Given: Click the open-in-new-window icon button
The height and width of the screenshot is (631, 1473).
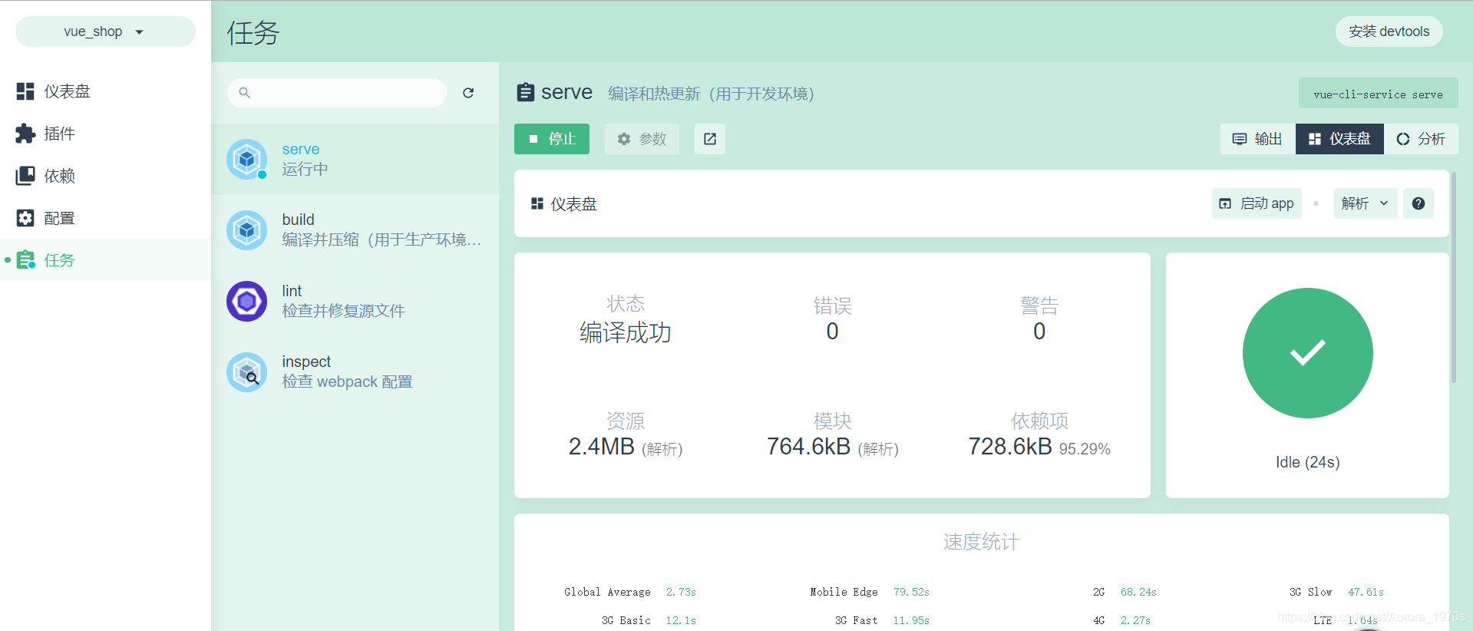Looking at the screenshot, I should 710,139.
